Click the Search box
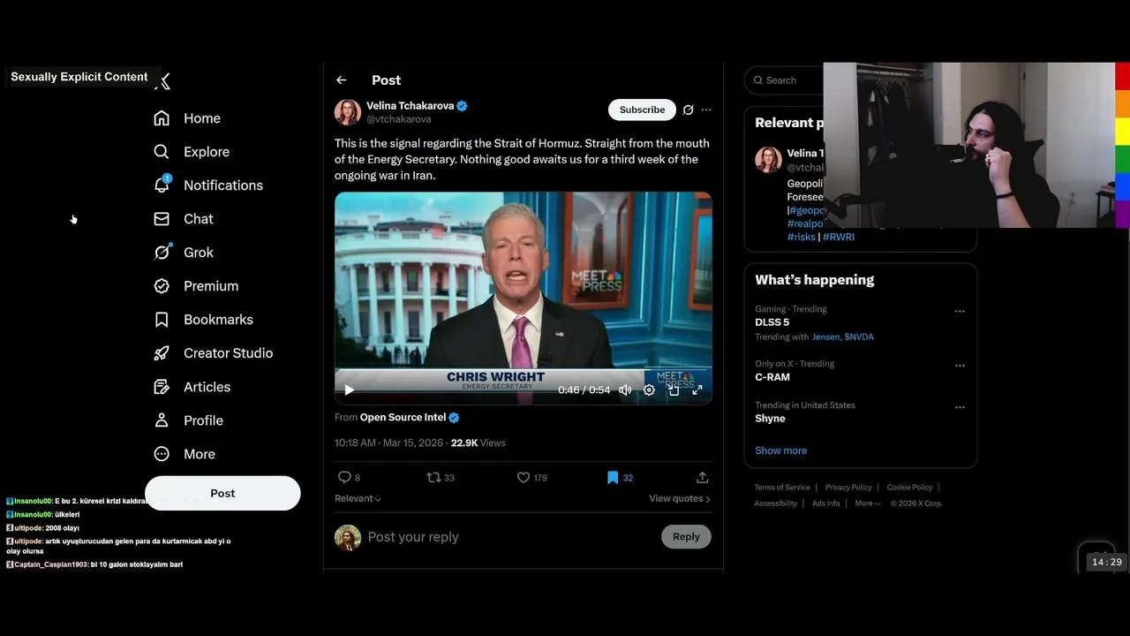1130x636 pixels. (x=784, y=80)
